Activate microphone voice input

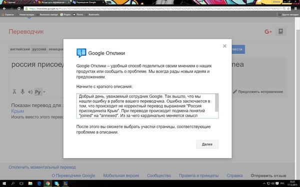pos(22,92)
